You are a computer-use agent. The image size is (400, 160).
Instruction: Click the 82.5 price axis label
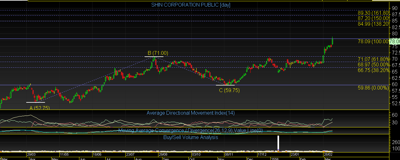pyautogui.click(x=395, y=28)
